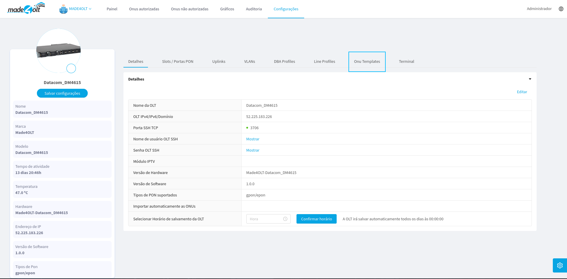Click the MADE4OLT building icon

coord(63,9)
